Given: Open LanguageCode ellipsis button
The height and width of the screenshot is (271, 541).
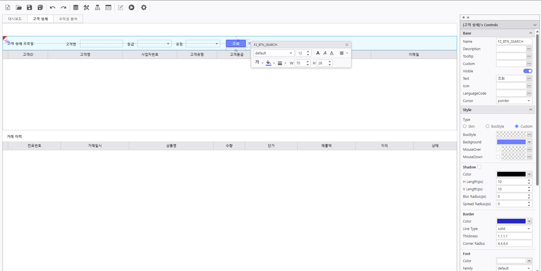Looking at the screenshot, I should [529, 93].
